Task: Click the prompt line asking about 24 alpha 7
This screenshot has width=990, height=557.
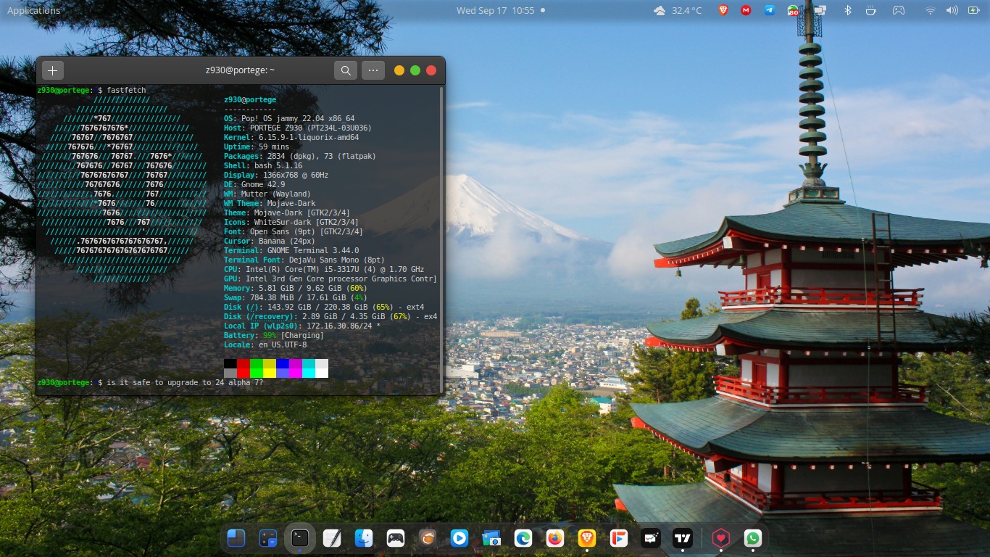Action: tap(151, 382)
